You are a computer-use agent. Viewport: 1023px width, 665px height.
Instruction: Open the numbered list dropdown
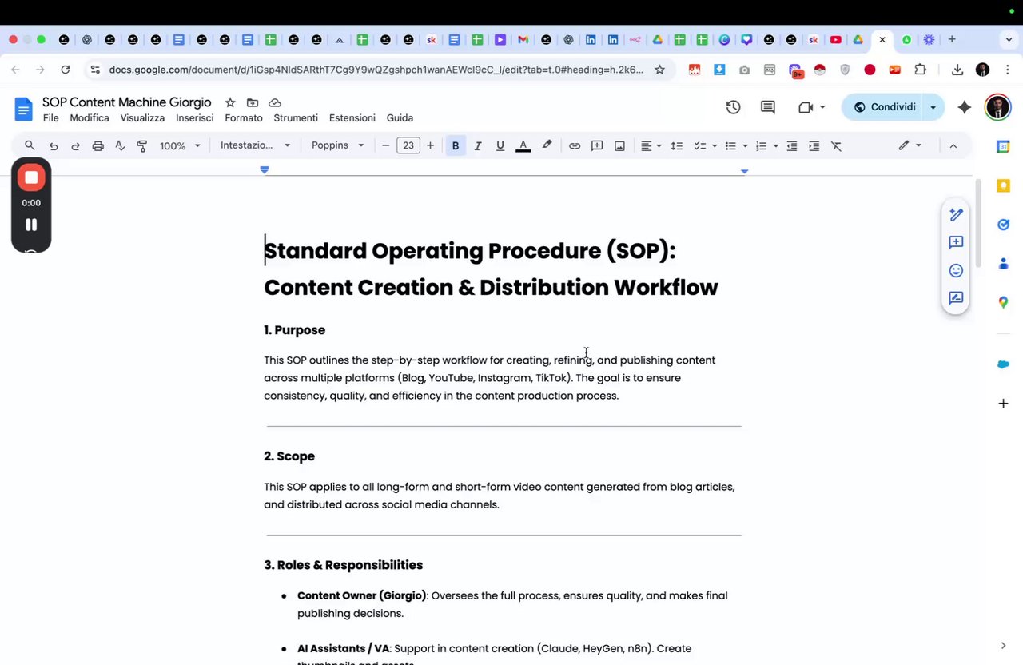click(x=766, y=145)
